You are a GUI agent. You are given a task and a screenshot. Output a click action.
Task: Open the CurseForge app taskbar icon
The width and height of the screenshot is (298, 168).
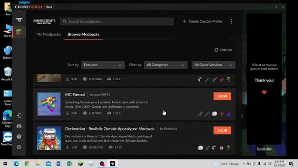[x=113, y=164]
